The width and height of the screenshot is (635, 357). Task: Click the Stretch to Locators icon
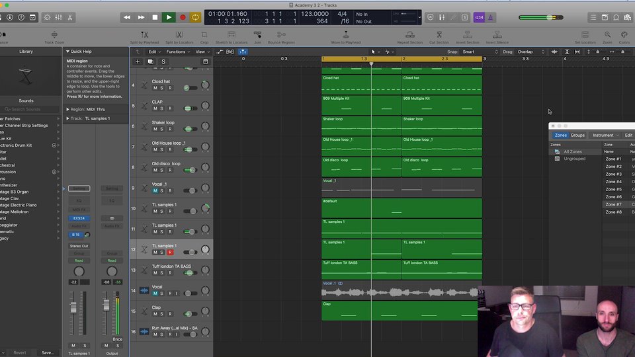pyautogui.click(x=232, y=35)
